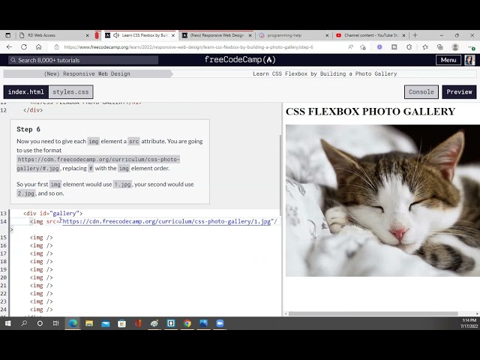This screenshot has width=480, height=360.
Task: Toggle the Console panel button
Action: (421, 91)
